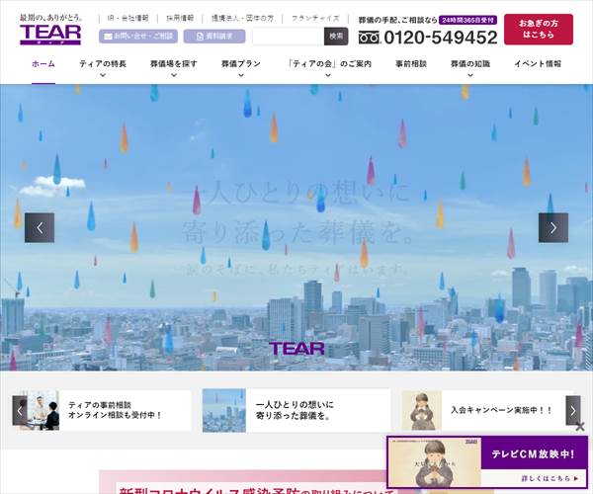
Task: Click the お問い合せ・ご相談 button
Action: pos(138,37)
